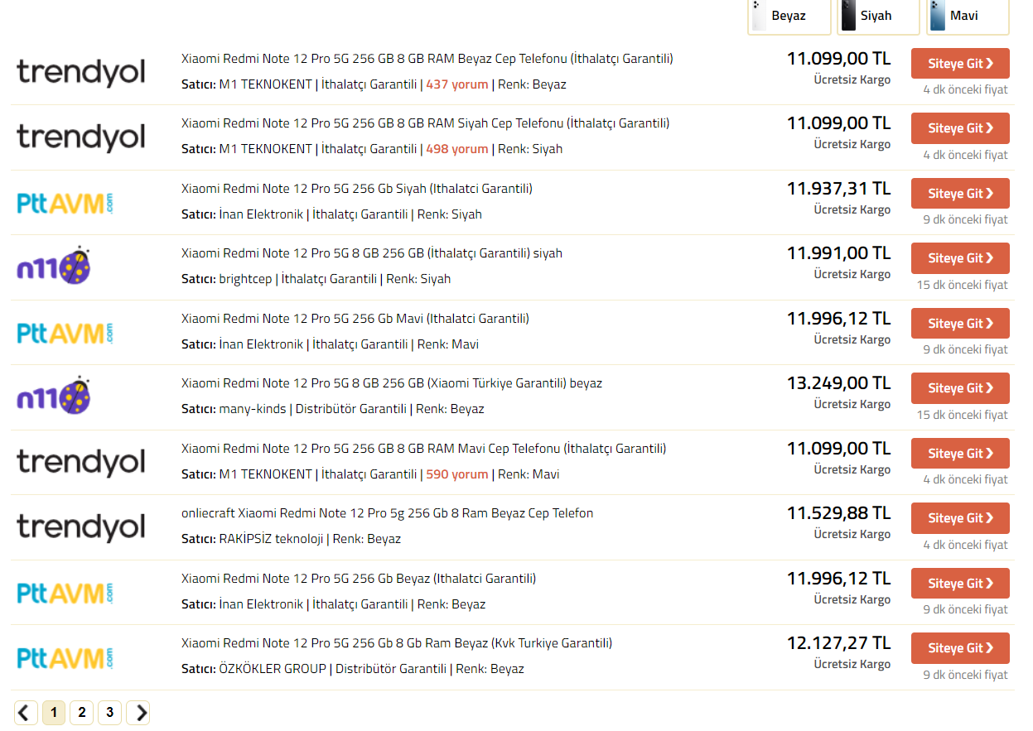Click the 11.529,88 TL price
This screenshot has height=731, width=1033.
click(838, 513)
